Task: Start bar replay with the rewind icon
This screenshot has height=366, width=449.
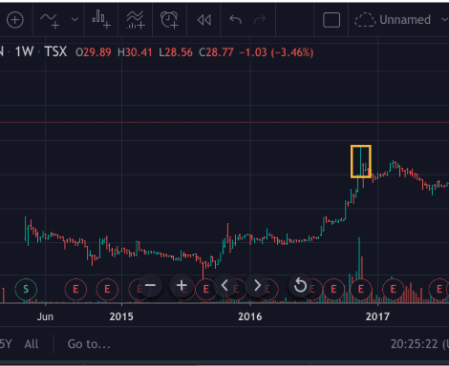Action: point(203,20)
